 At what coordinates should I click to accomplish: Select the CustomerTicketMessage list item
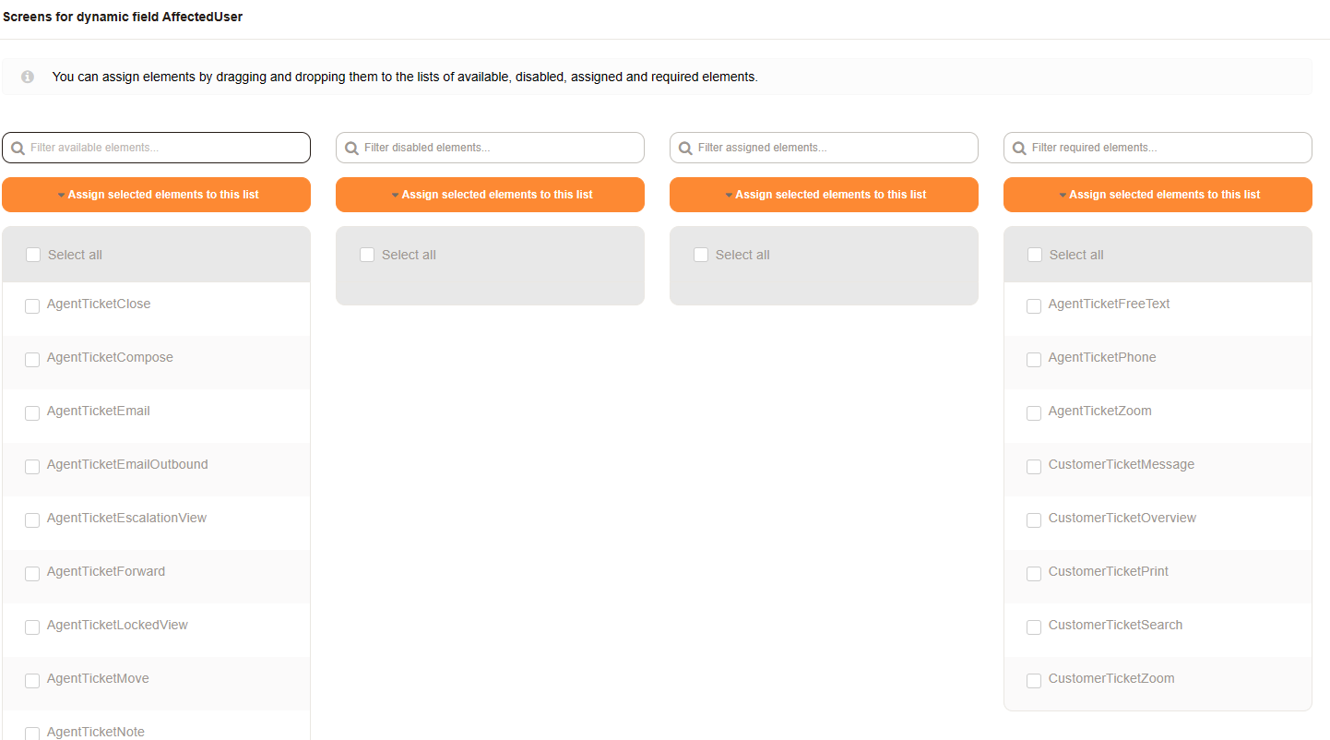pos(1121,465)
